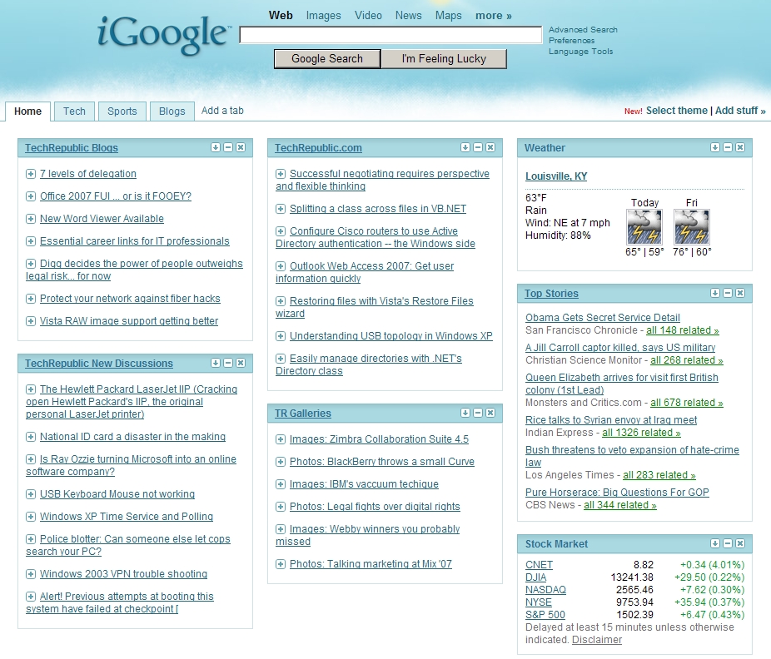This screenshot has height=659, width=771.
Task: Click the Google Search button
Action: (x=327, y=58)
